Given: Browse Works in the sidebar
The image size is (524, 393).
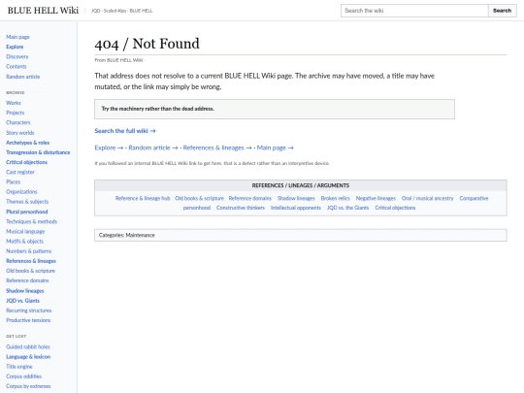Looking at the screenshot, I should (x=14, y=103).
